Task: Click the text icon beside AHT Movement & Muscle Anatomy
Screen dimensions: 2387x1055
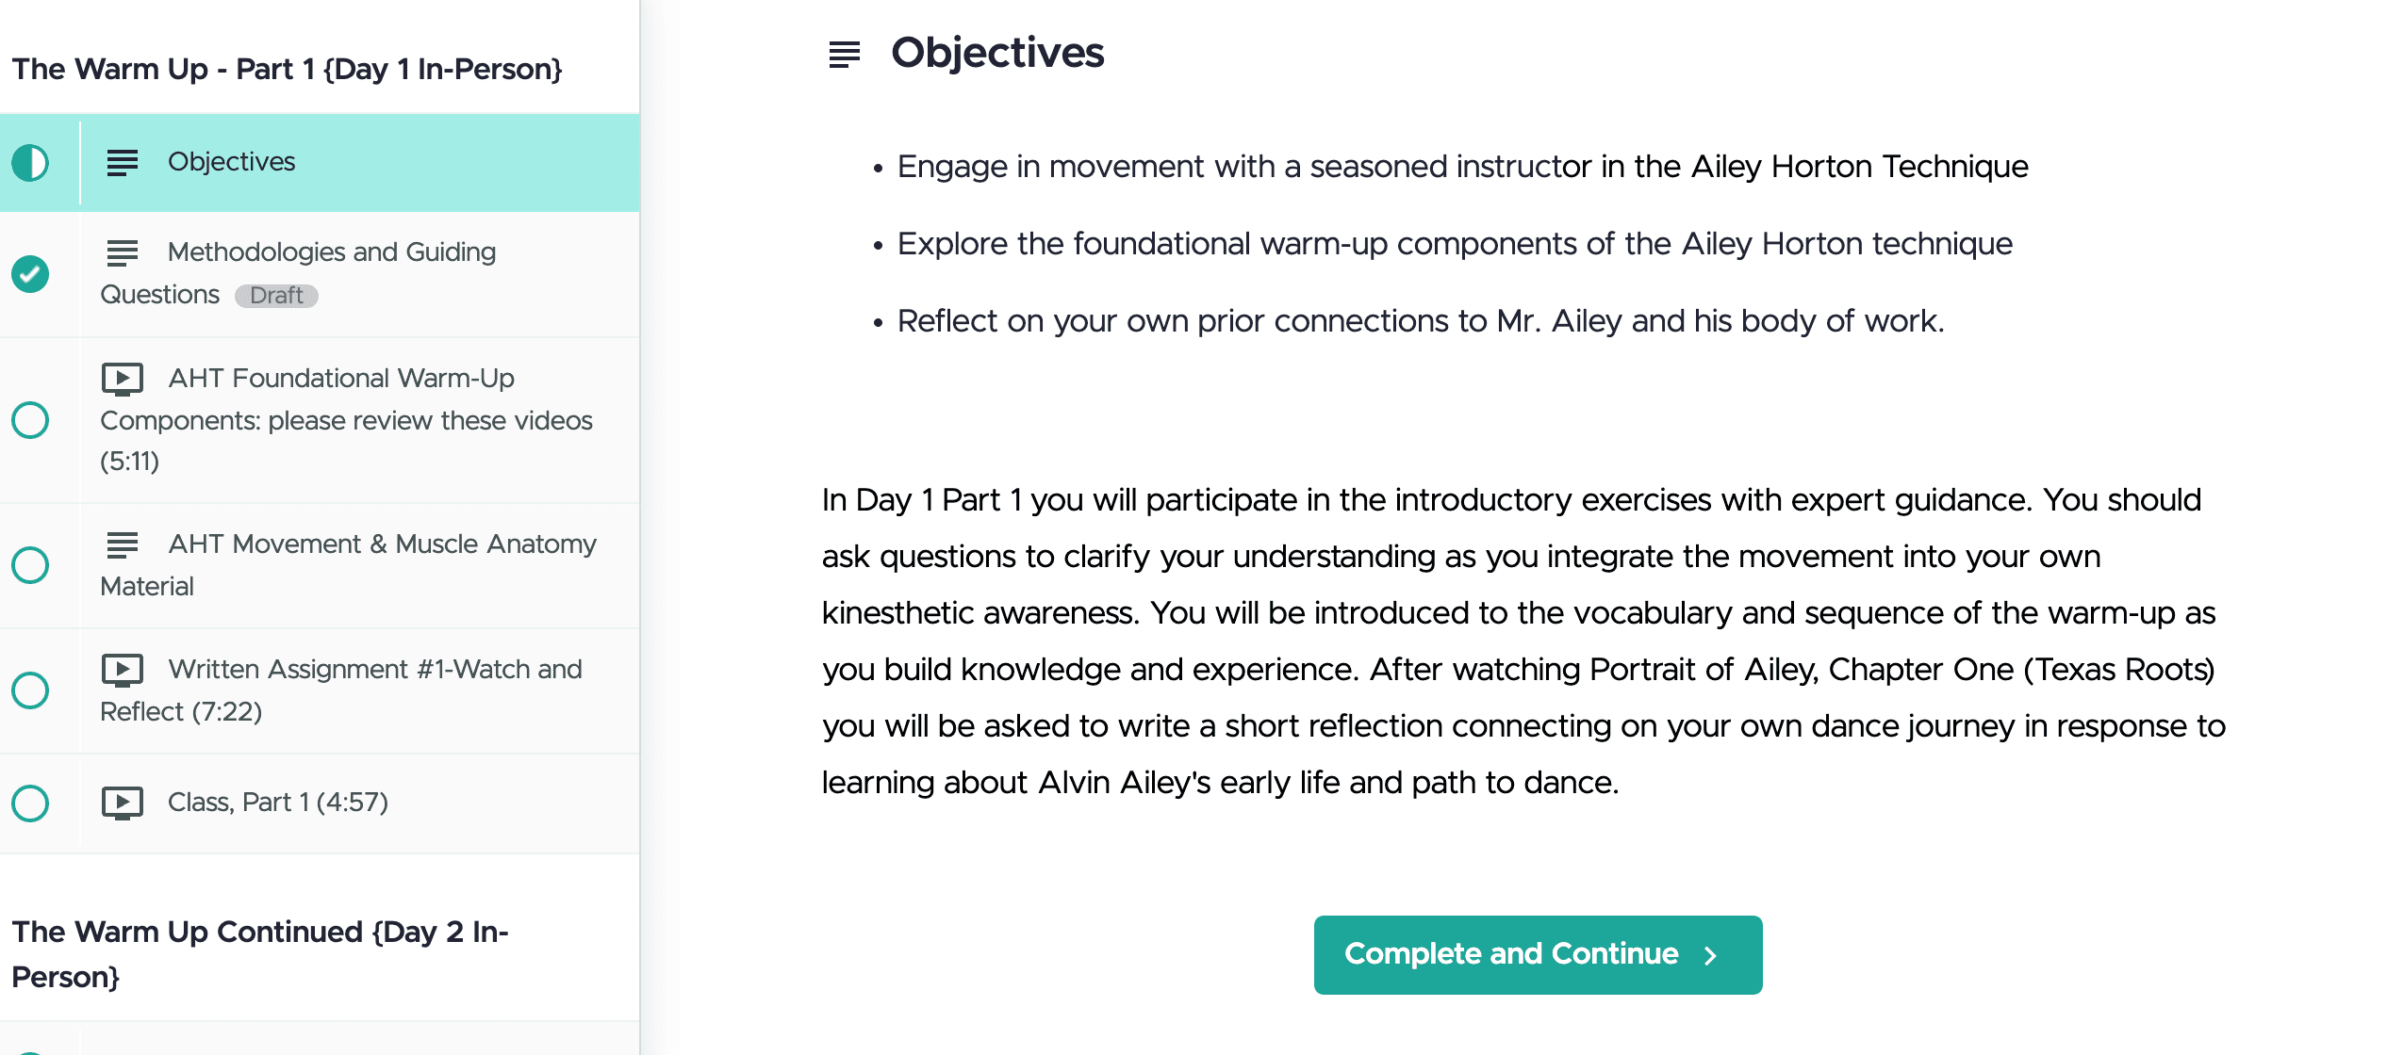Action: [x=122, y=544]
